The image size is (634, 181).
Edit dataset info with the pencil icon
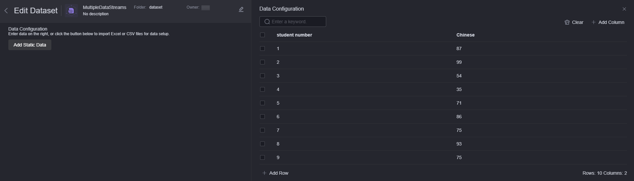(x=241, y=10)
